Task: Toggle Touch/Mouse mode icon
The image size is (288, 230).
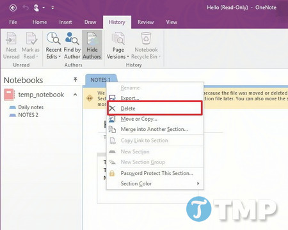Action: pos(36,8)
